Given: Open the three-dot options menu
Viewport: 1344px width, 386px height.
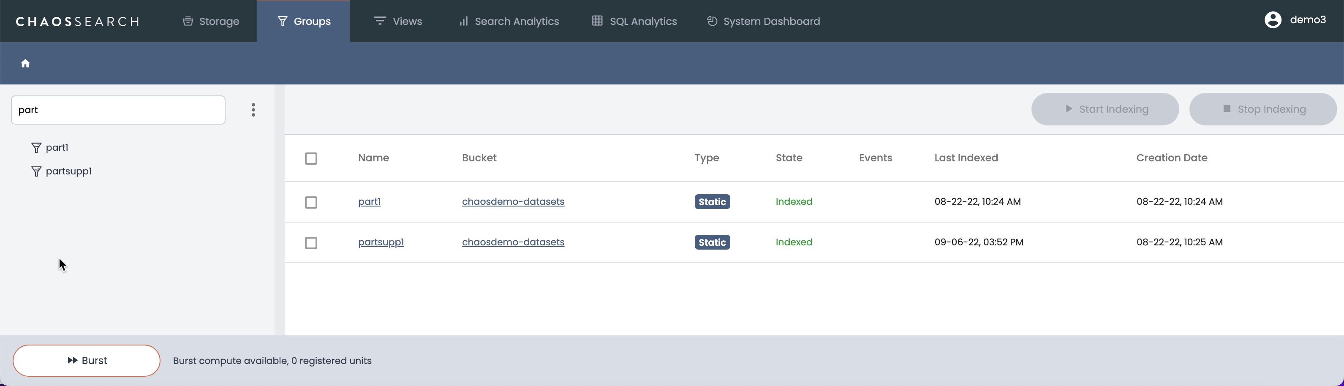Looking at the screenshot, I should tap(253, 110).
